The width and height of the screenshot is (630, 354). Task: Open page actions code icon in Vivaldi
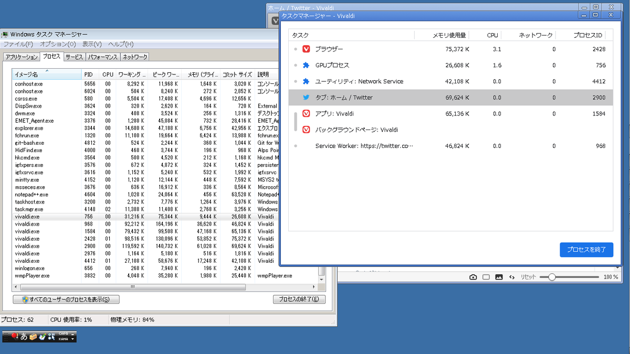coord(512,277)
